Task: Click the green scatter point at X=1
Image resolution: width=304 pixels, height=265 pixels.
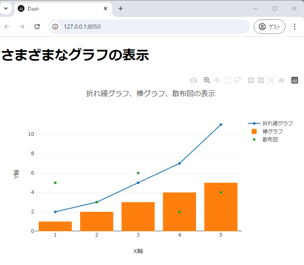Action: pos(55,183)
